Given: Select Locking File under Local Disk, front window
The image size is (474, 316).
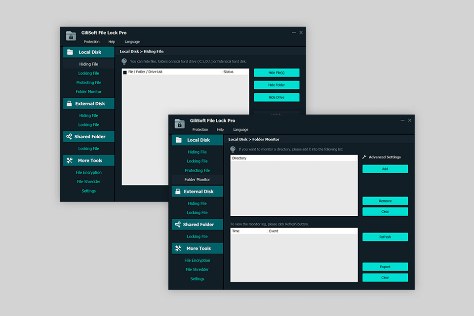Looking at the screenshot, I should [x=197, y=161].
